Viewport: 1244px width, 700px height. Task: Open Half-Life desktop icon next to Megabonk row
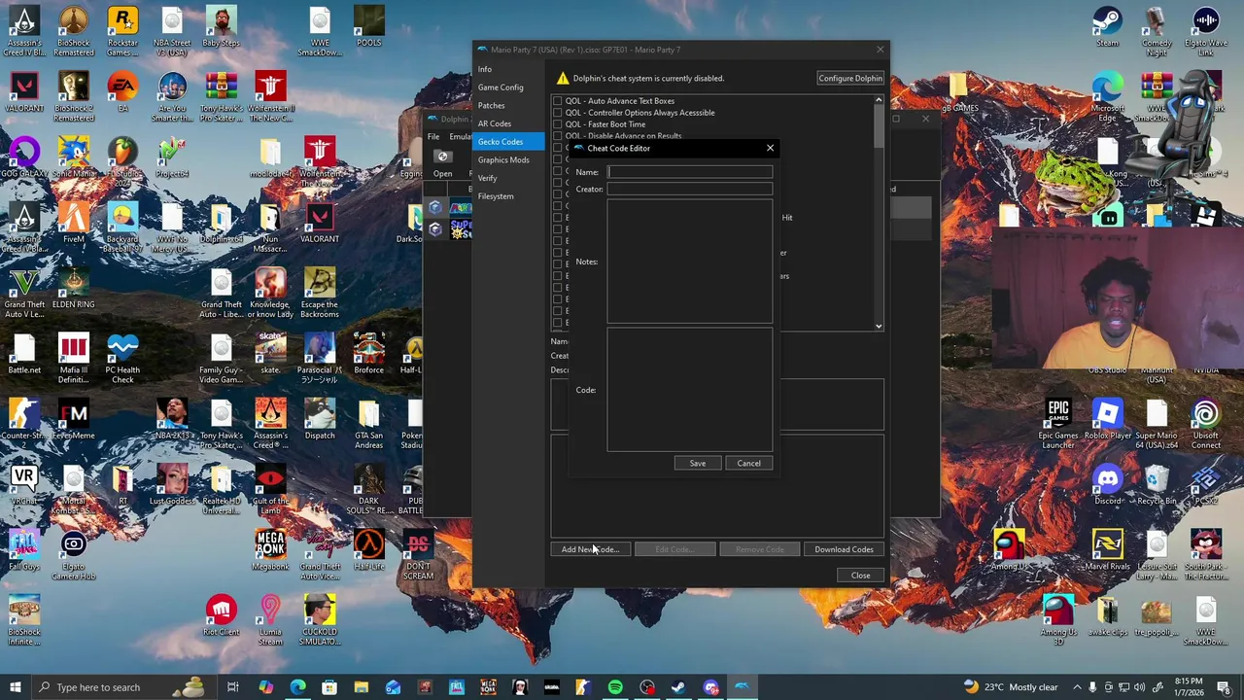pos(368,549)
